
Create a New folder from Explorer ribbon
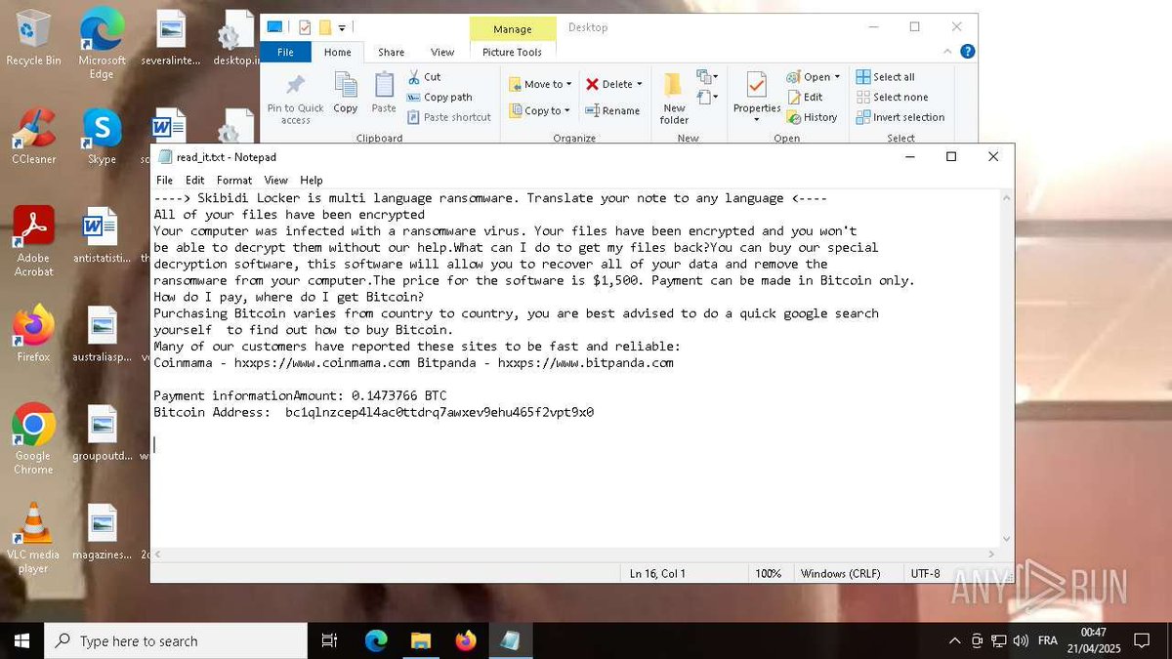click(x=674, y=98)
